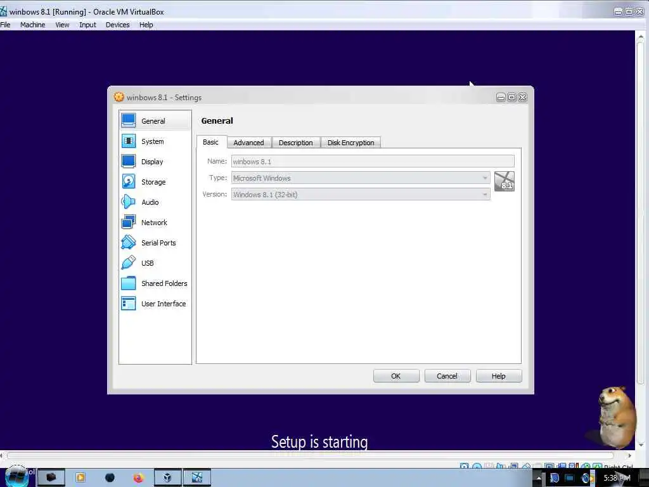Open the File menu
Image resolution: width=649 pixels, height=487 pixels.
[x=5, y=25]
